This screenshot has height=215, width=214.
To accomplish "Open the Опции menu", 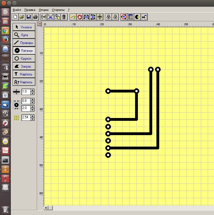I will click(x=44, y=10).
